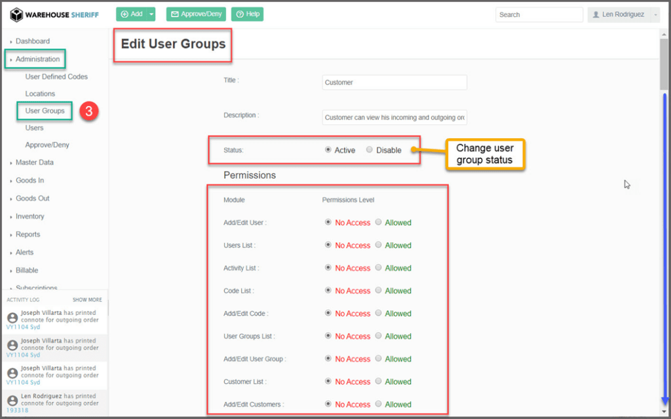Click the Warehouse Sheriff logo icon
This screenshot has width=671, height=419.
[x=16, y=14]
